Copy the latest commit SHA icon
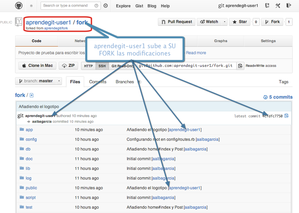 [x=286, y=116]
